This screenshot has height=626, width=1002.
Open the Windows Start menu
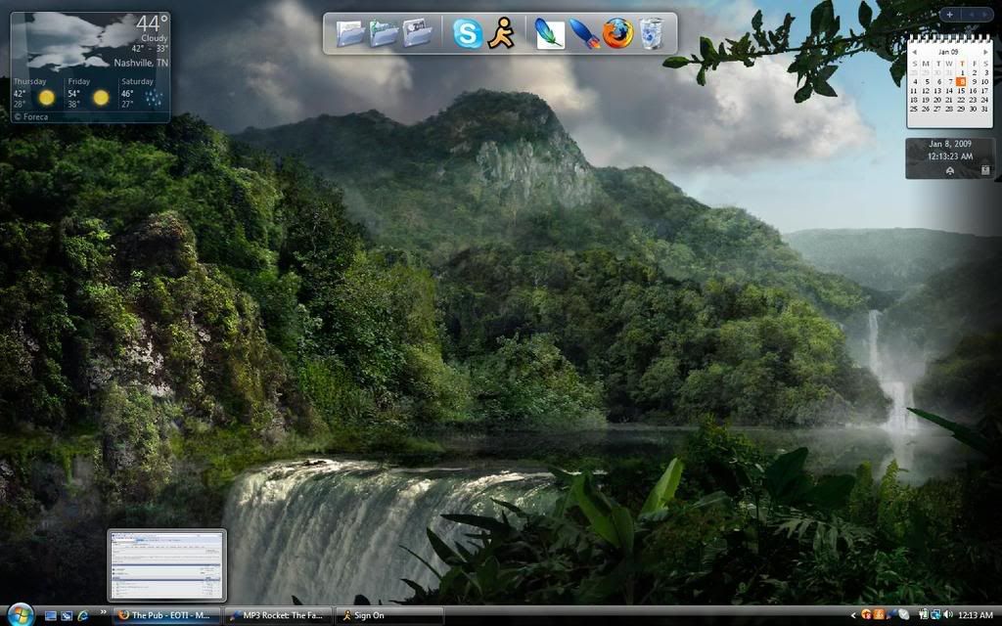(20, 615)
